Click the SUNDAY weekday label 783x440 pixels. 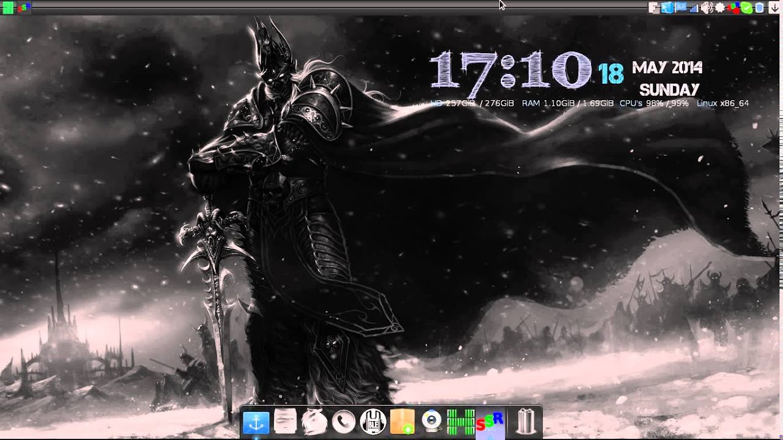coord(669,90)
